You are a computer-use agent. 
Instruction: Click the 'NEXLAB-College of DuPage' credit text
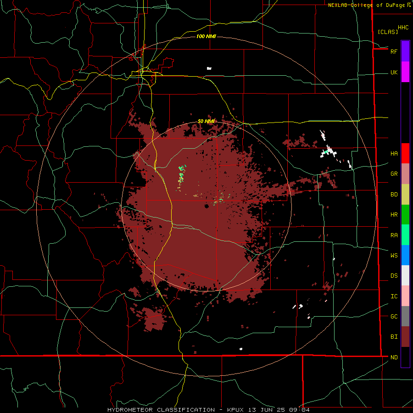tap(367, 5)
